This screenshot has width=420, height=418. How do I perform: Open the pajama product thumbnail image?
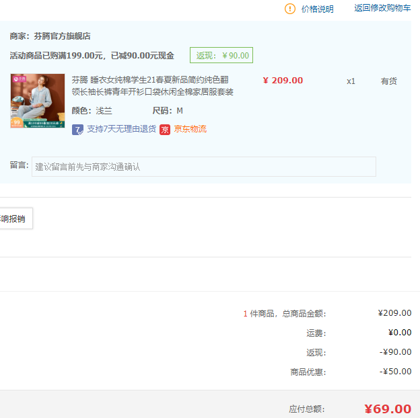pos(38,101)
